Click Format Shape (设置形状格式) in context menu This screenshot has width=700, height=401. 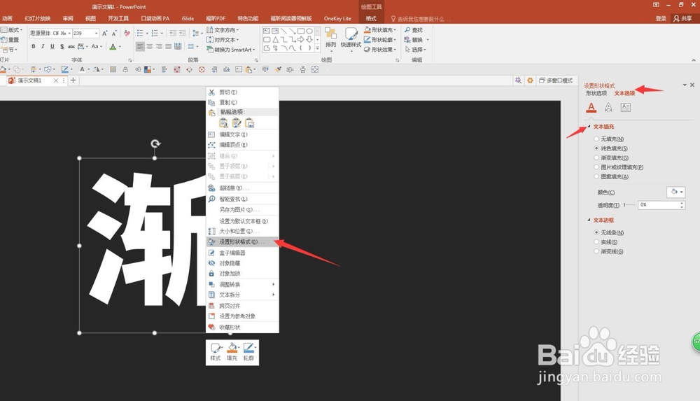click(242, 241)
